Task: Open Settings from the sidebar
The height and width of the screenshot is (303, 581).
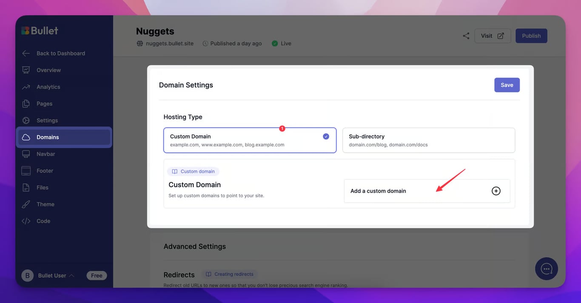Action: 26,120
